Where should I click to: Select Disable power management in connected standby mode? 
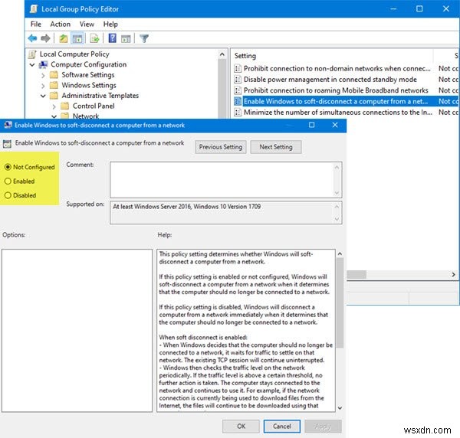330,80
